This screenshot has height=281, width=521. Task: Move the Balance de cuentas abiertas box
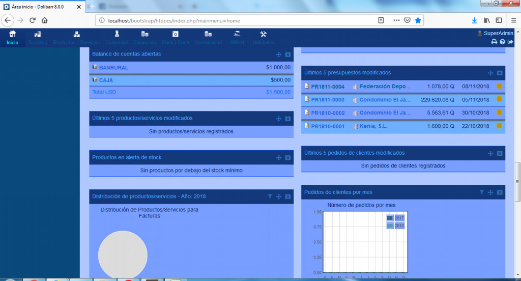click(x=279, y=54)
